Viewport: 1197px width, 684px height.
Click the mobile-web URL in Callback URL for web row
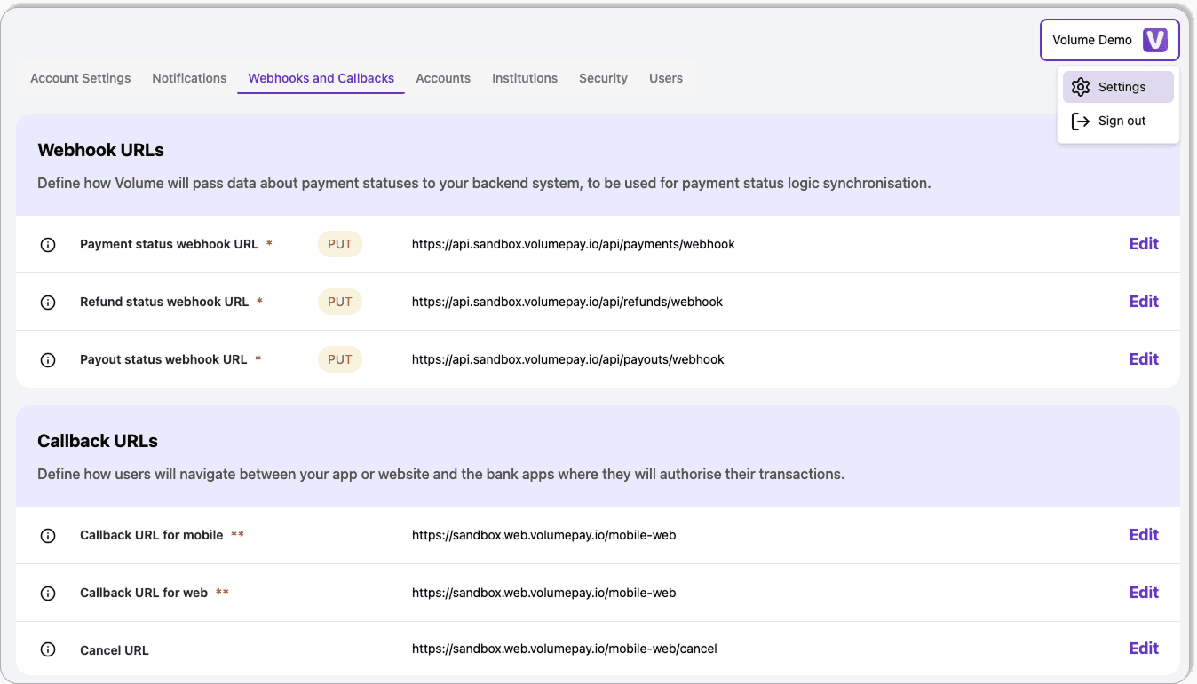pyautogui.click(x=544, y=593)
